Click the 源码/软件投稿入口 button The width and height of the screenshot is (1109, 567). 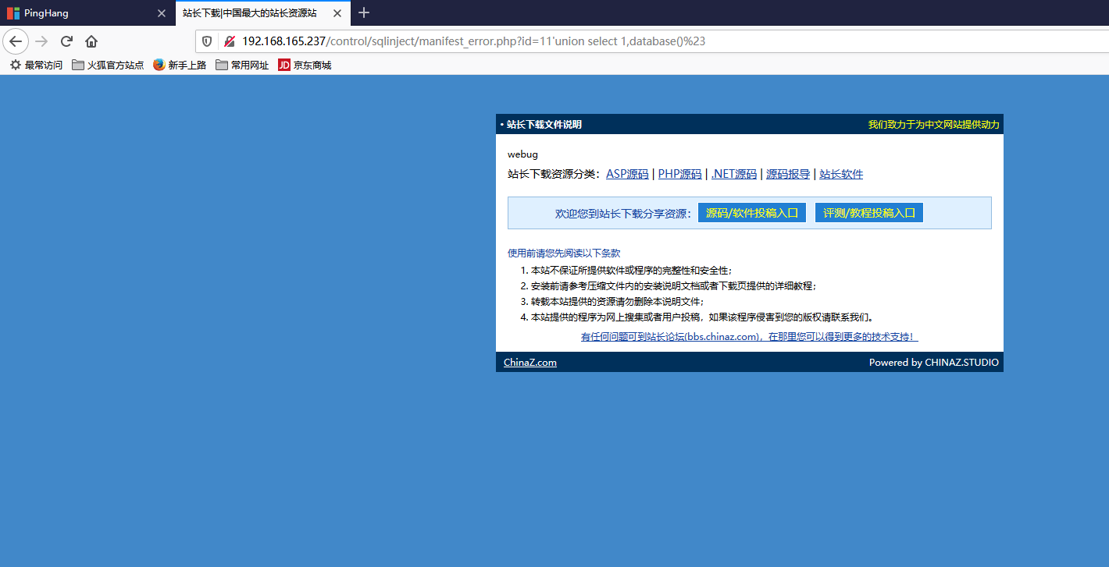point(752,213)
